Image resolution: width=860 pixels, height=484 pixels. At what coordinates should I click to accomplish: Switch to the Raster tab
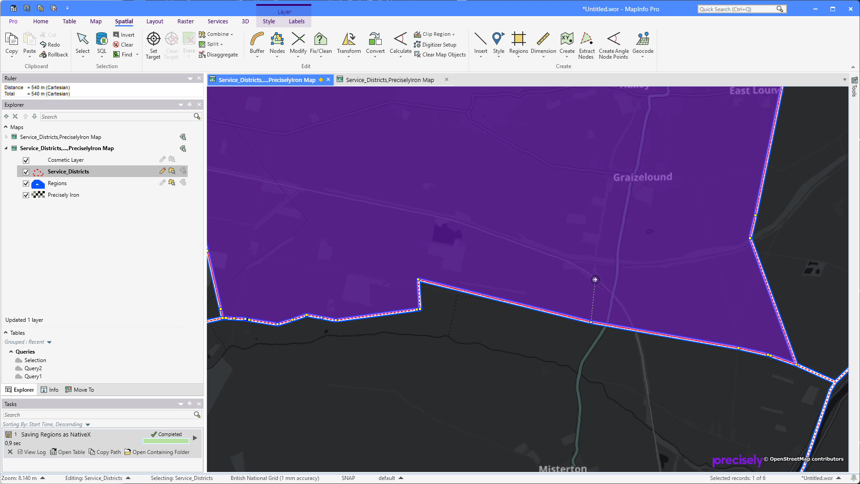click(x=185, y=22)
